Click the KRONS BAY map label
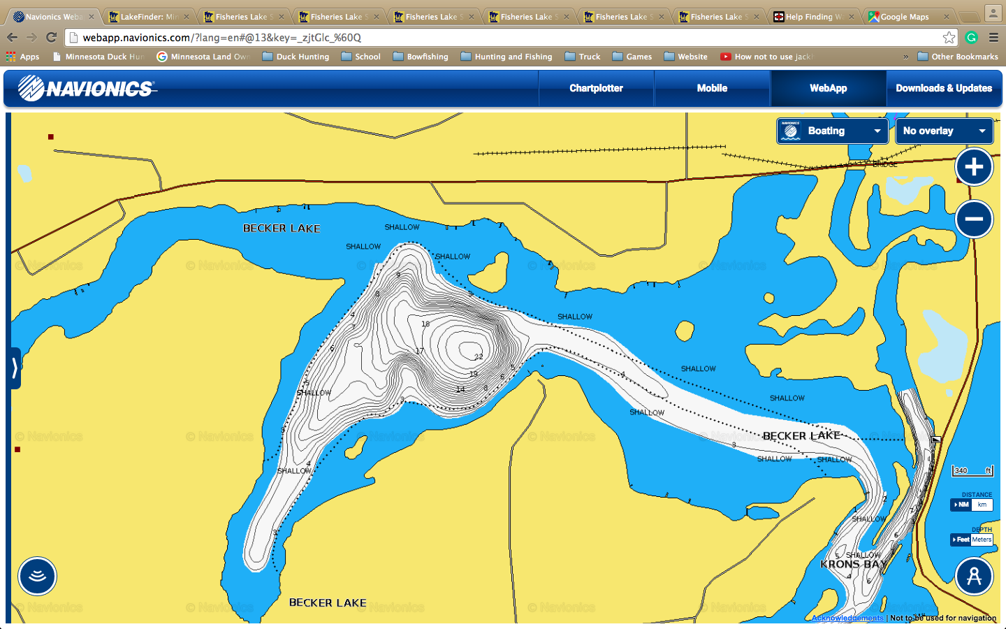The image size is (1006, 629). pos(854,564)
